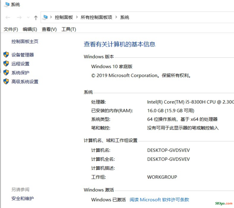Open 系统保护 link
Viewport: 234px width, 208px height.
click(x=20, y=73)
